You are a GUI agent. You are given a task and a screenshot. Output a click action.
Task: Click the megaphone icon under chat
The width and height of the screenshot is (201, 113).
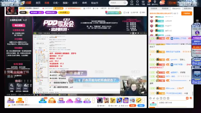point(154,98)
